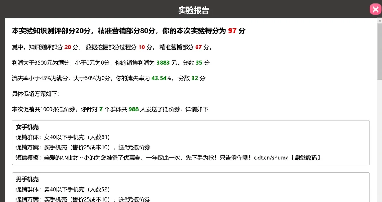The width and height of the screenshot is (382, 202).
Task: Click 女40以下手机壳（人数81）line
Action: (x=63, y=137)
